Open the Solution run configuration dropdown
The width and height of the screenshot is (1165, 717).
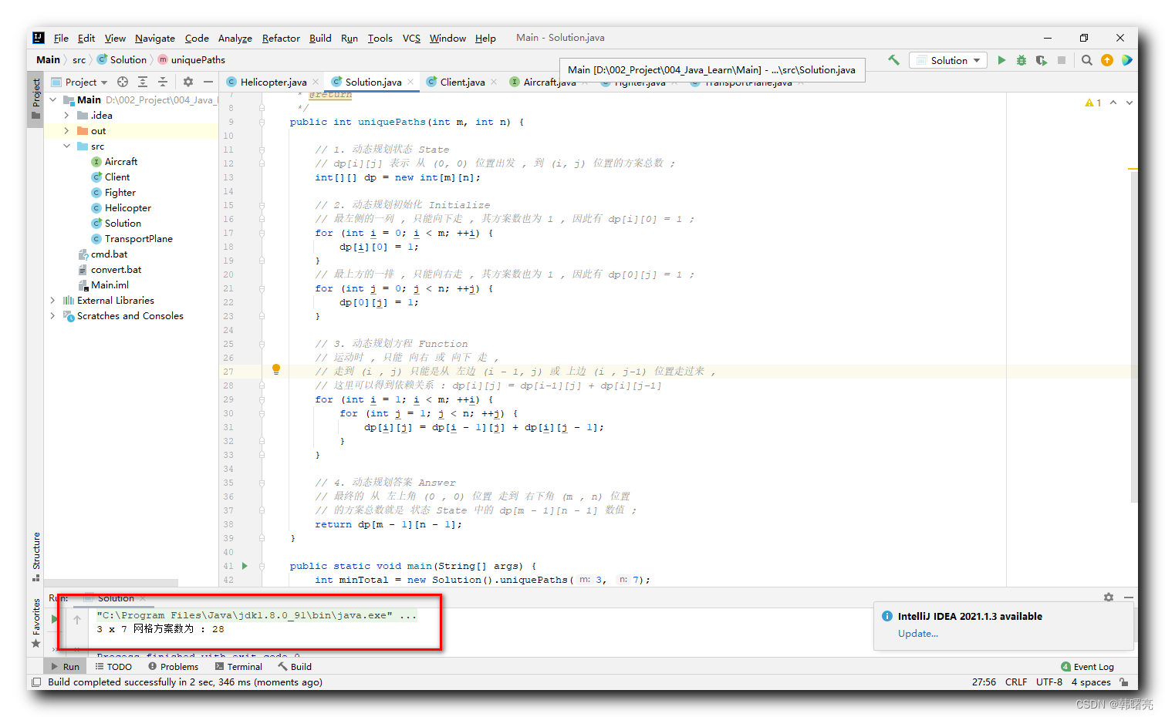[948, 60]
